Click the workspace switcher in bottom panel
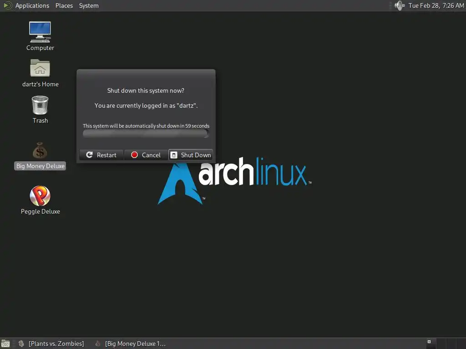Screen dimensions: 466x349 click(x=445, y=344)
